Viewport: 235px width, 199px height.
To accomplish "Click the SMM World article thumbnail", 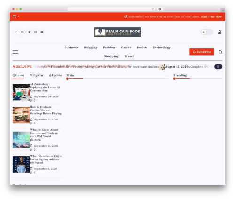I will [x=21, y=140].
